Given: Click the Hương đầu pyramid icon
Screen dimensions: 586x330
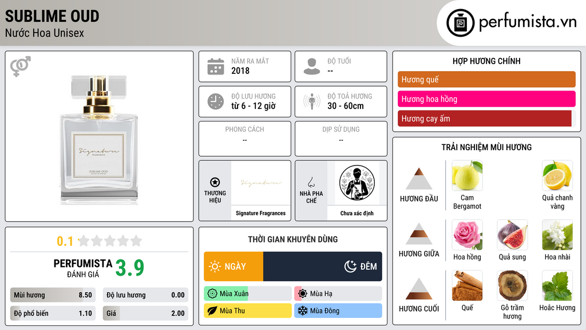Looking at the screenshot, I should [x=419, y=179].
